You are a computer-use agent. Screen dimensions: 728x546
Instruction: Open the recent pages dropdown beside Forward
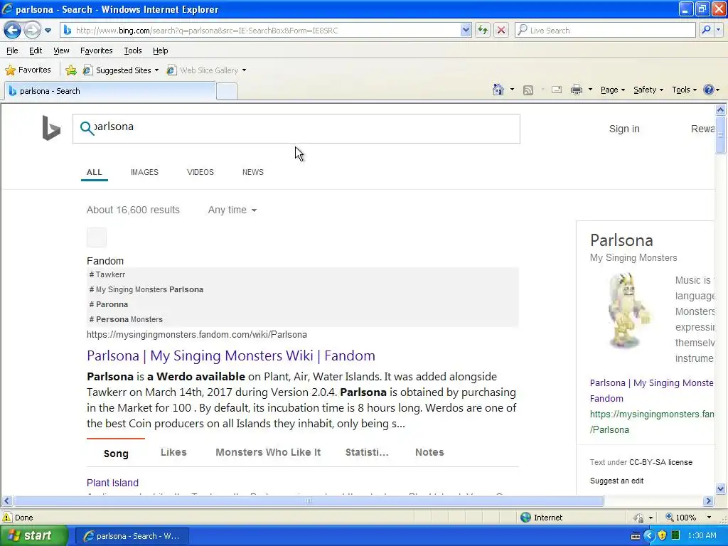[48, 31]
